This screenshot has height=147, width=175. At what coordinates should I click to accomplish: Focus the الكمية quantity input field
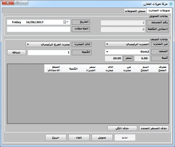49,52
